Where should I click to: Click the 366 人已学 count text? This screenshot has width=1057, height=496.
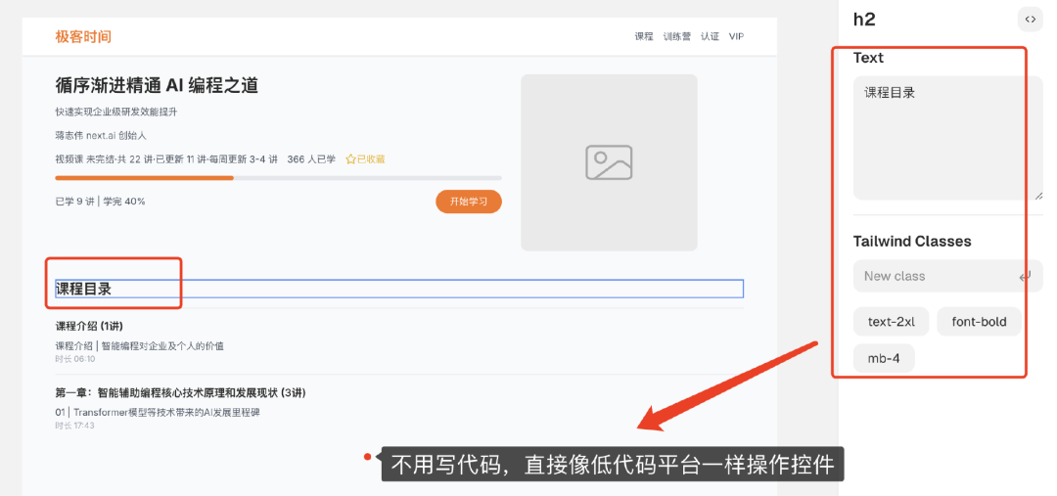click(311, 159)
